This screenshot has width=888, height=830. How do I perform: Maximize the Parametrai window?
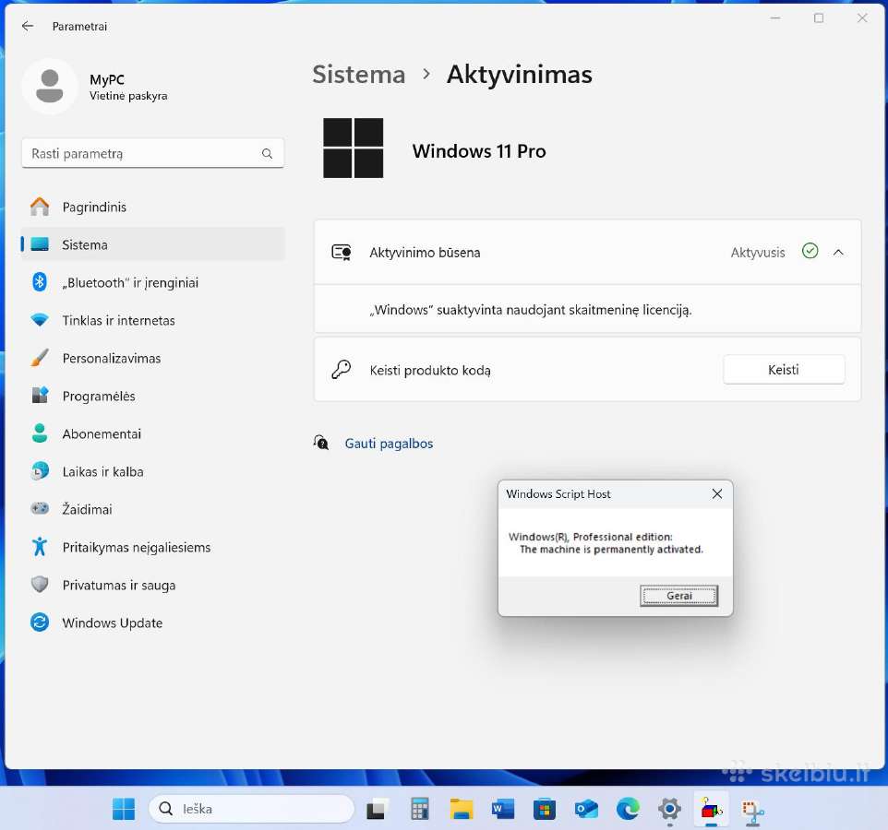(x=819, y=18)
